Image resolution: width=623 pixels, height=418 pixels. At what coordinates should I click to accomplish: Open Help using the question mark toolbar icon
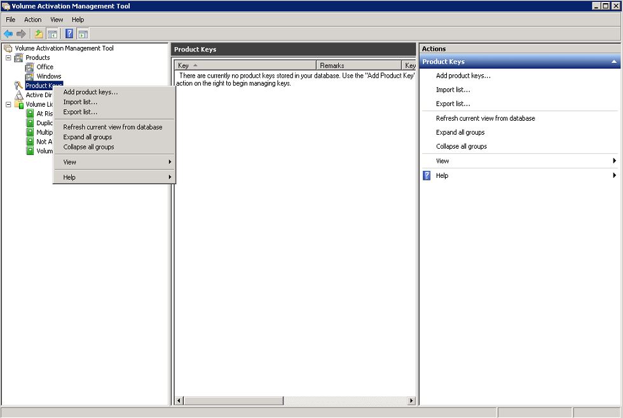(69, 33)
